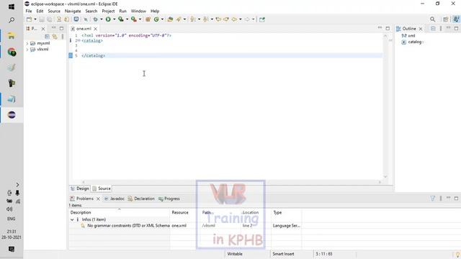The width and height of the screenshot is (461, 259).
Task: Click the Open Console terminal icon
Action: [76, 19]
